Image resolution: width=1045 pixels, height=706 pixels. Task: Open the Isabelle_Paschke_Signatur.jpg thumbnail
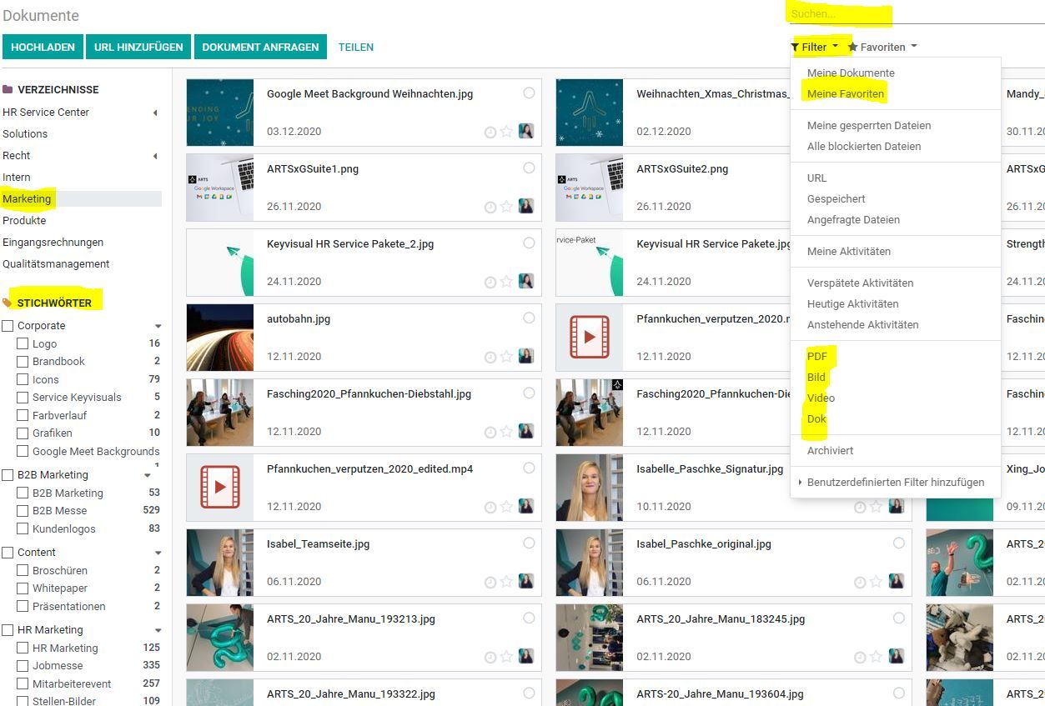(590, 488)
